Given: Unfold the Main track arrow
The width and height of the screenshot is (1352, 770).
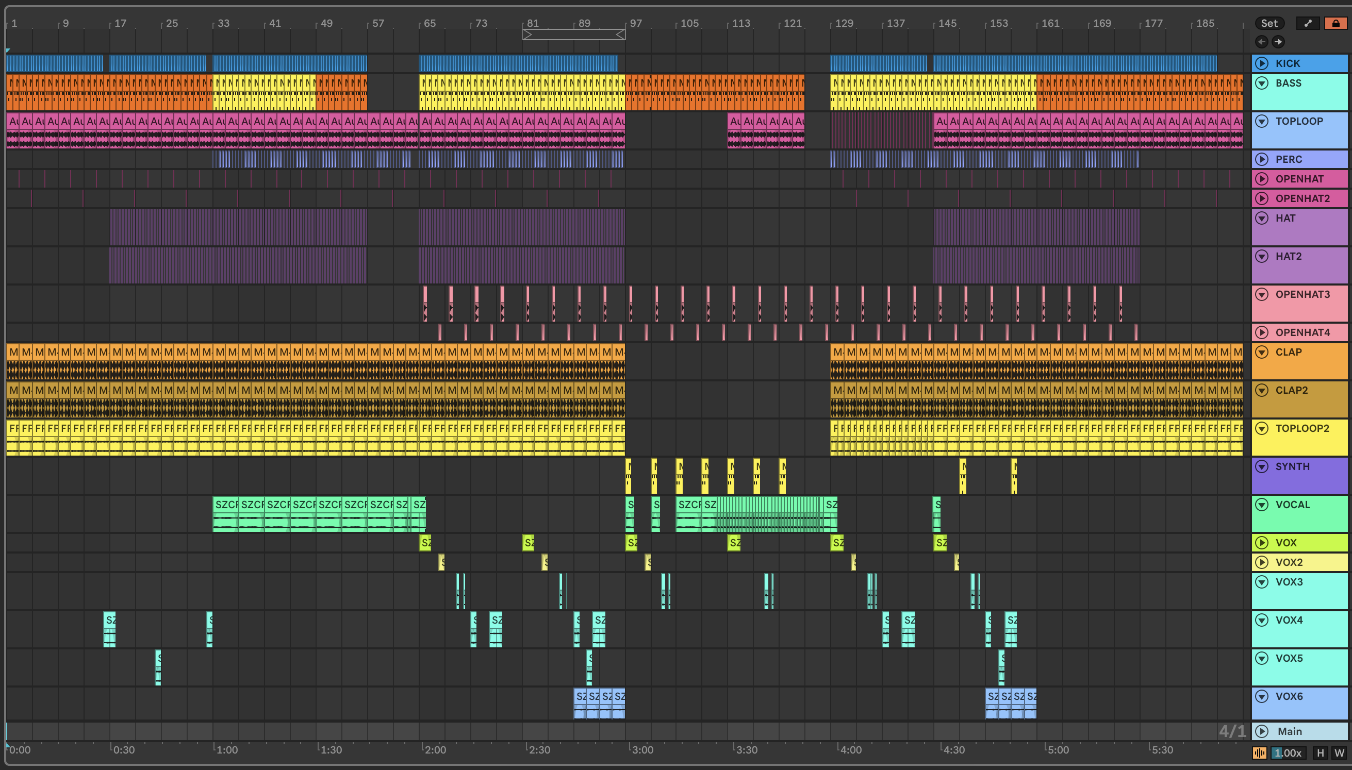Looking at the screenshot, I should coord(1262,731).
